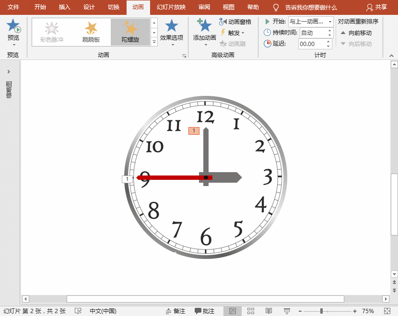Click 告诉我你想要做什么 search box
Viewport: 398px width, 316px height.
(311, 8)
